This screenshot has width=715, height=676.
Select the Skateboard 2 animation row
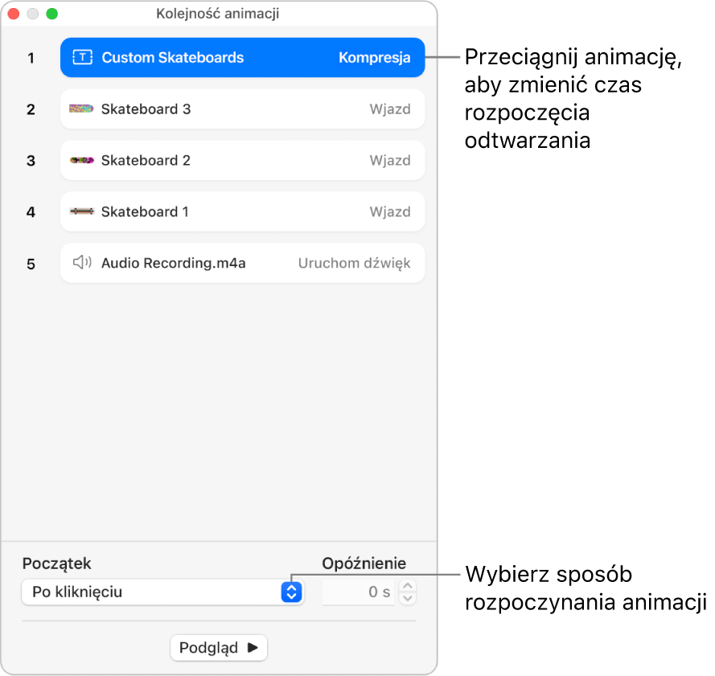tap(242, 161)
